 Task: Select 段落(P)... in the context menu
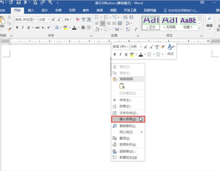point(125,106)
